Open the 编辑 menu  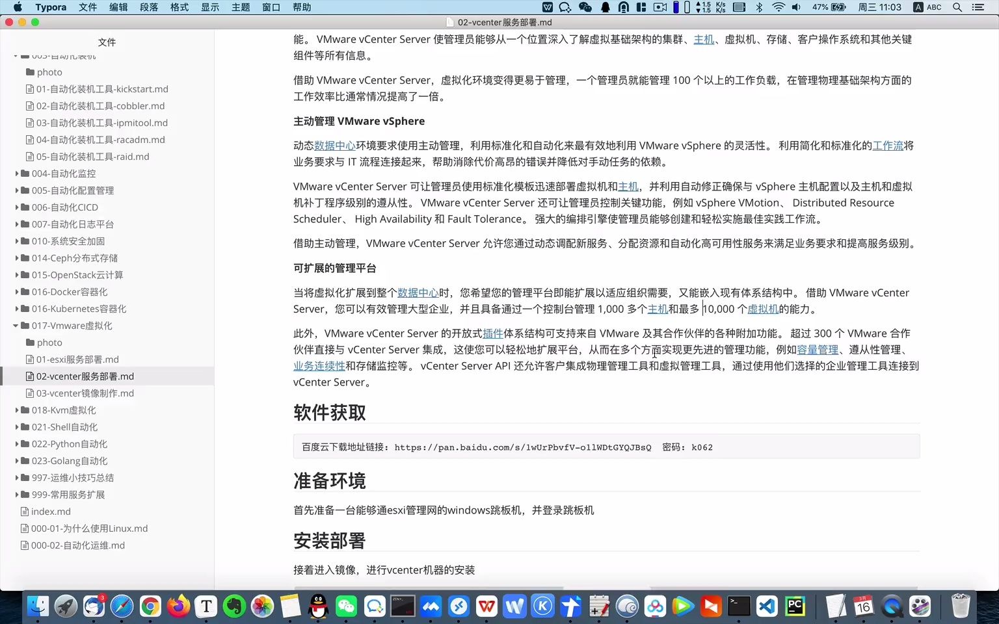point(118,7)
